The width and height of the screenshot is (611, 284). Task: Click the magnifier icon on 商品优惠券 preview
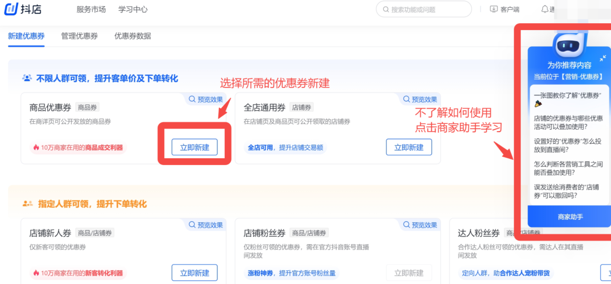point(192,100)
